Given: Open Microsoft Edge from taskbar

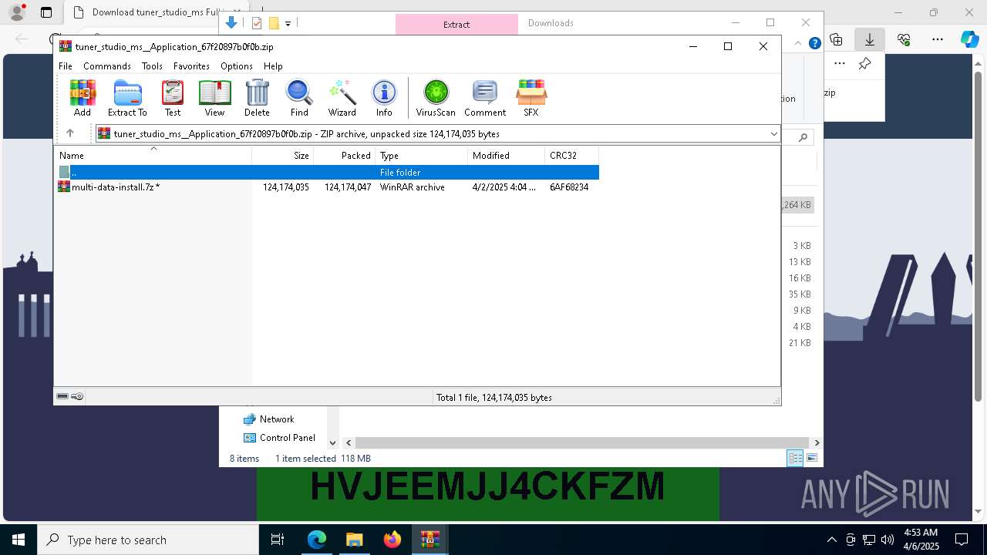Looking at the screenshot, I should point(317,540).
